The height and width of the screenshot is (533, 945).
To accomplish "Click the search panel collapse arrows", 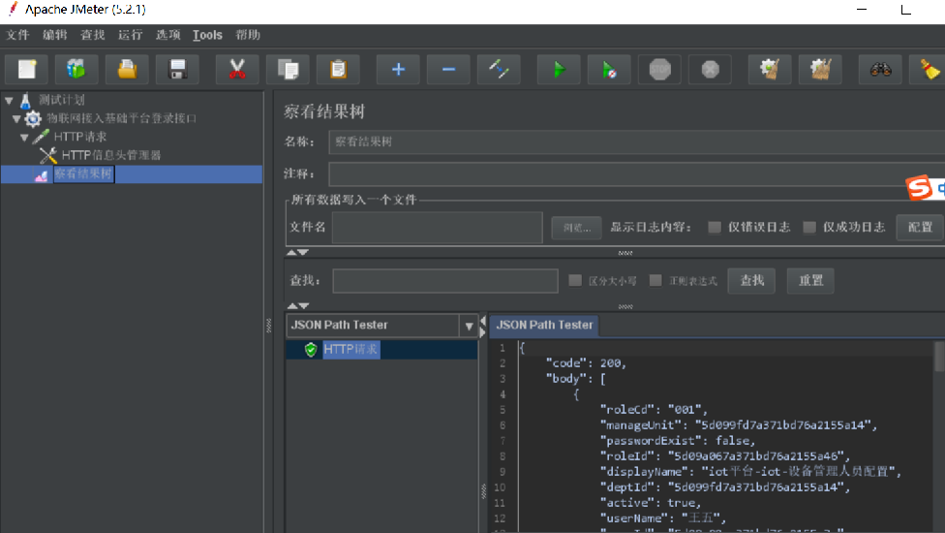I will point(297,305).
